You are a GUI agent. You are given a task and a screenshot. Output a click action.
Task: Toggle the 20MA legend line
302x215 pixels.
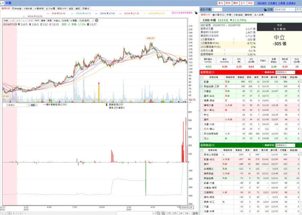[105, 13]
